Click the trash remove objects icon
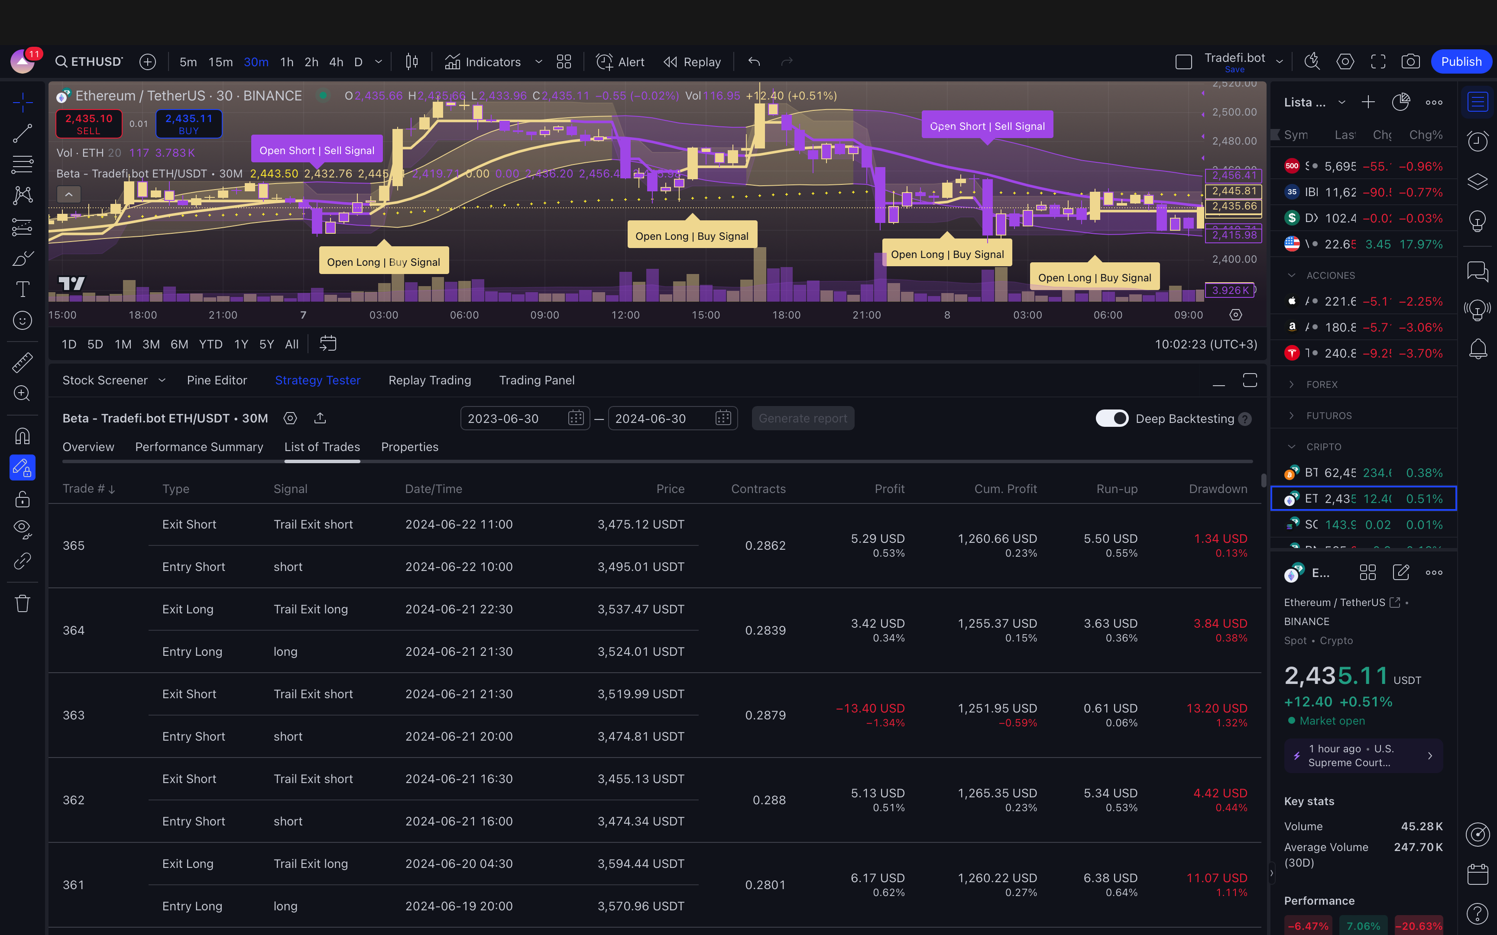This screenshot has width=1497, height=935. click(22, 603)
